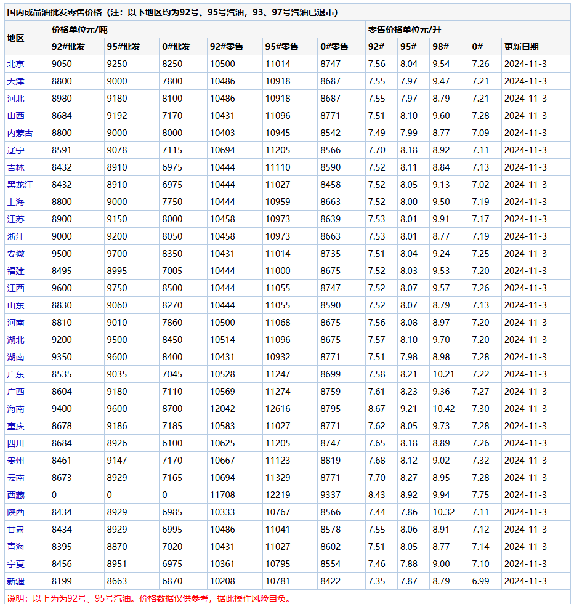Select Guangdong's 98# price 10.21
Viewport: 574px width, 604px height.
pos(443,374)
